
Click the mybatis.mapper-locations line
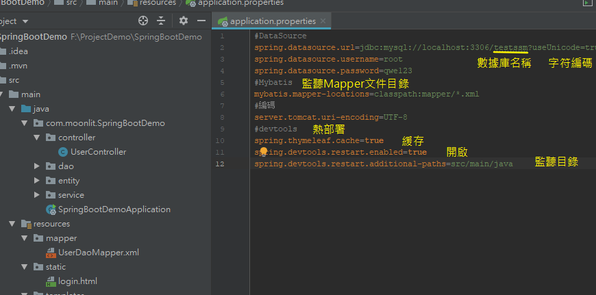tap(367, 94)
